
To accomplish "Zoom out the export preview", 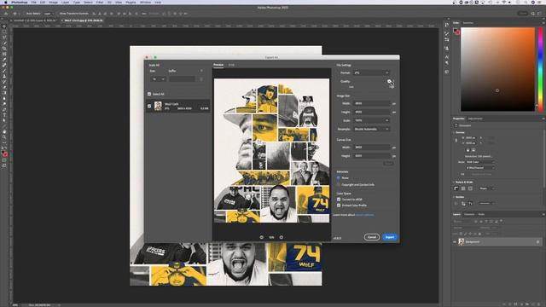I will pyautogui.click(x=262, y=237).
